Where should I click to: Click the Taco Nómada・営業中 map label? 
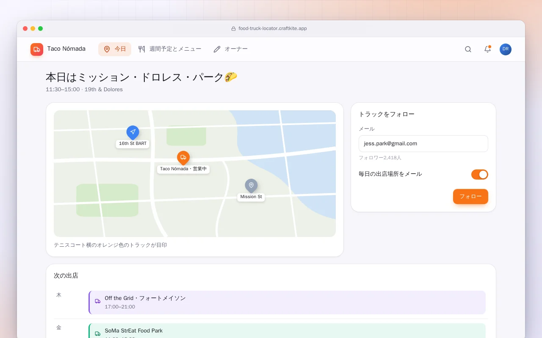tap(183, 169)
